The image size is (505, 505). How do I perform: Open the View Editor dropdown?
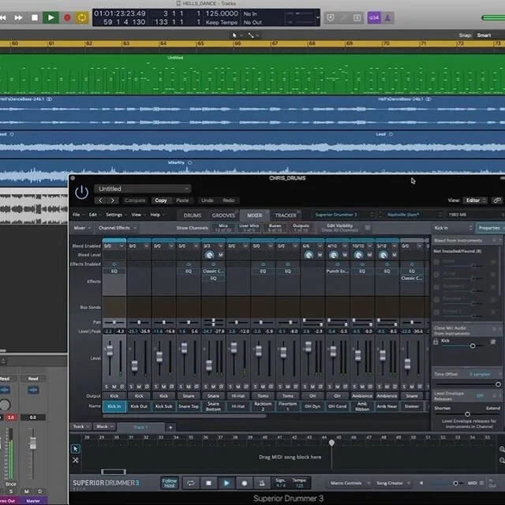pos(475,200)
